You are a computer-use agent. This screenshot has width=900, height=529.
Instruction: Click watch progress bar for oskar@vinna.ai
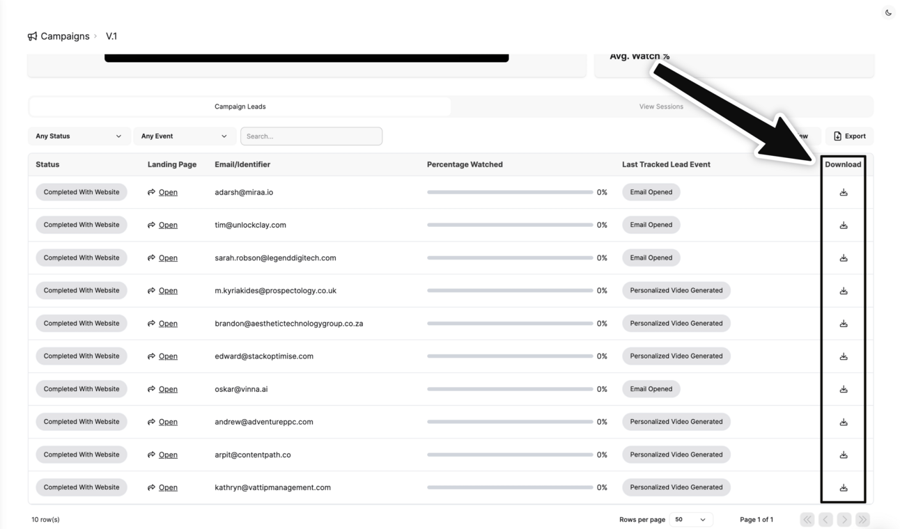click(510, 389)
